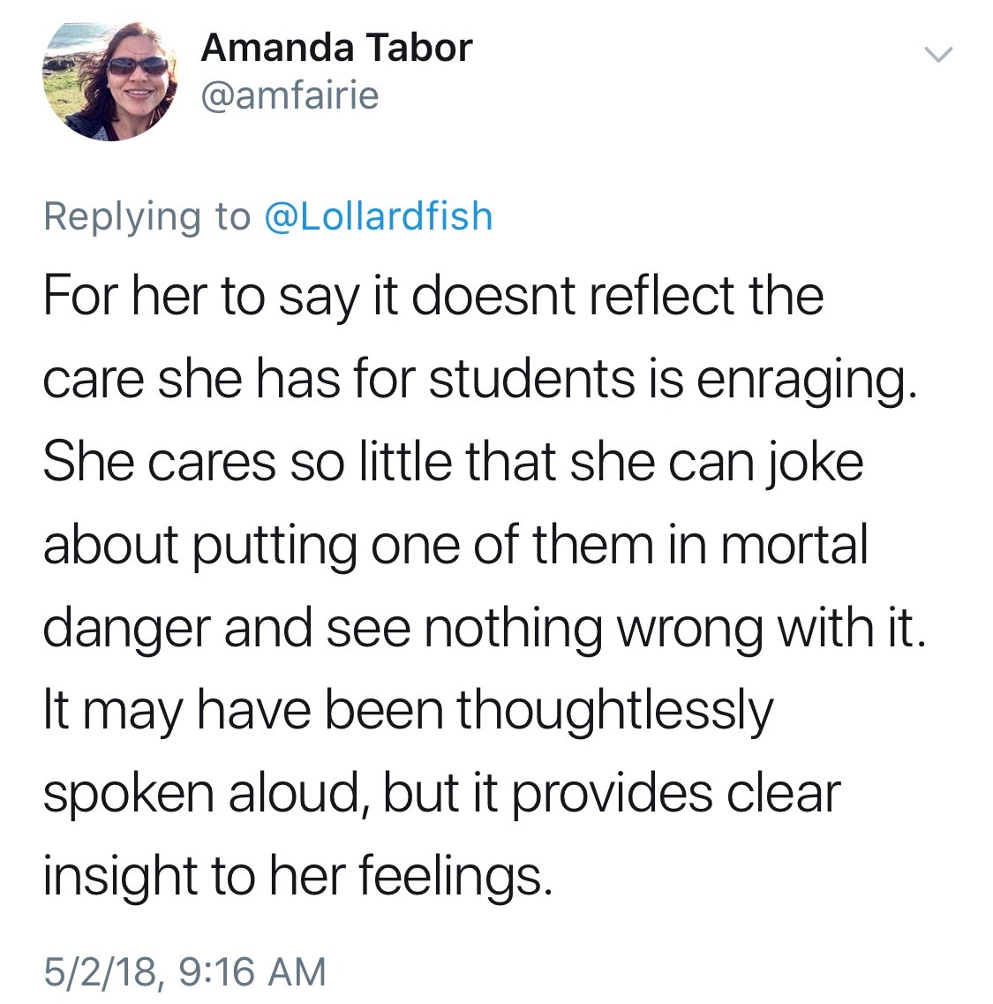Screen dimensions: 993x1004
Task: Click the @amfairie handle
Action: pyautogui.click(x=290, y=94)
